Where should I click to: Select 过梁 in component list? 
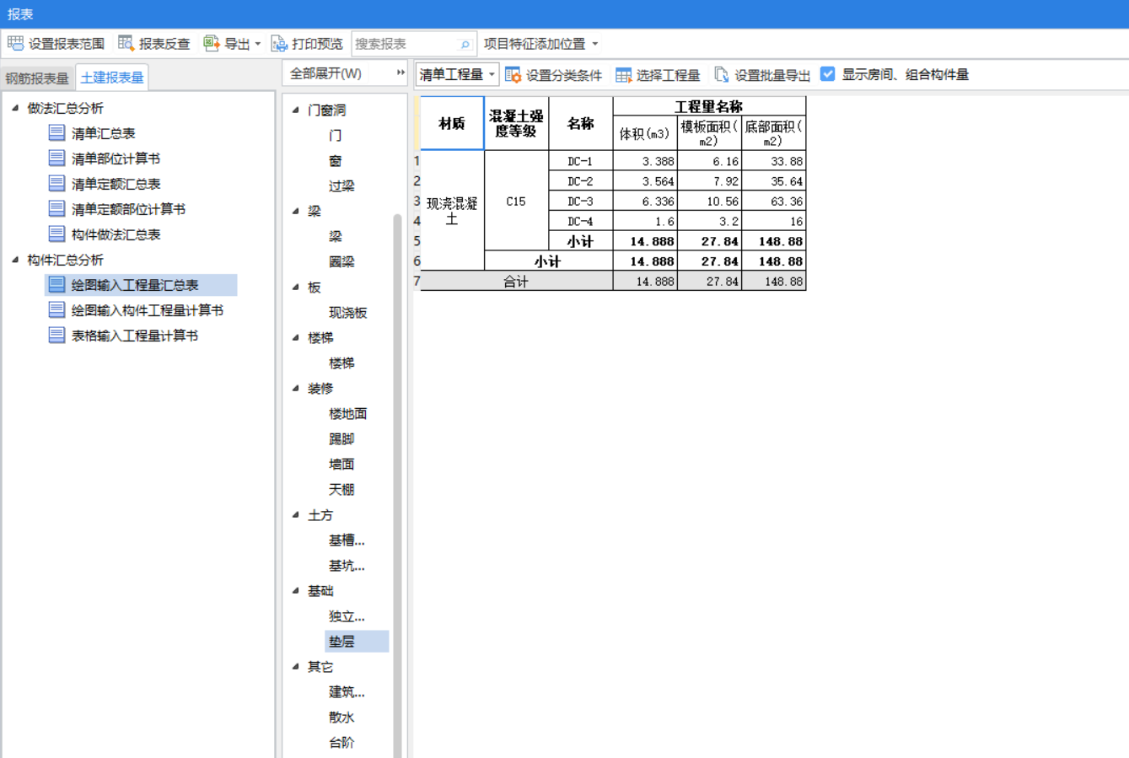(341, 185)
